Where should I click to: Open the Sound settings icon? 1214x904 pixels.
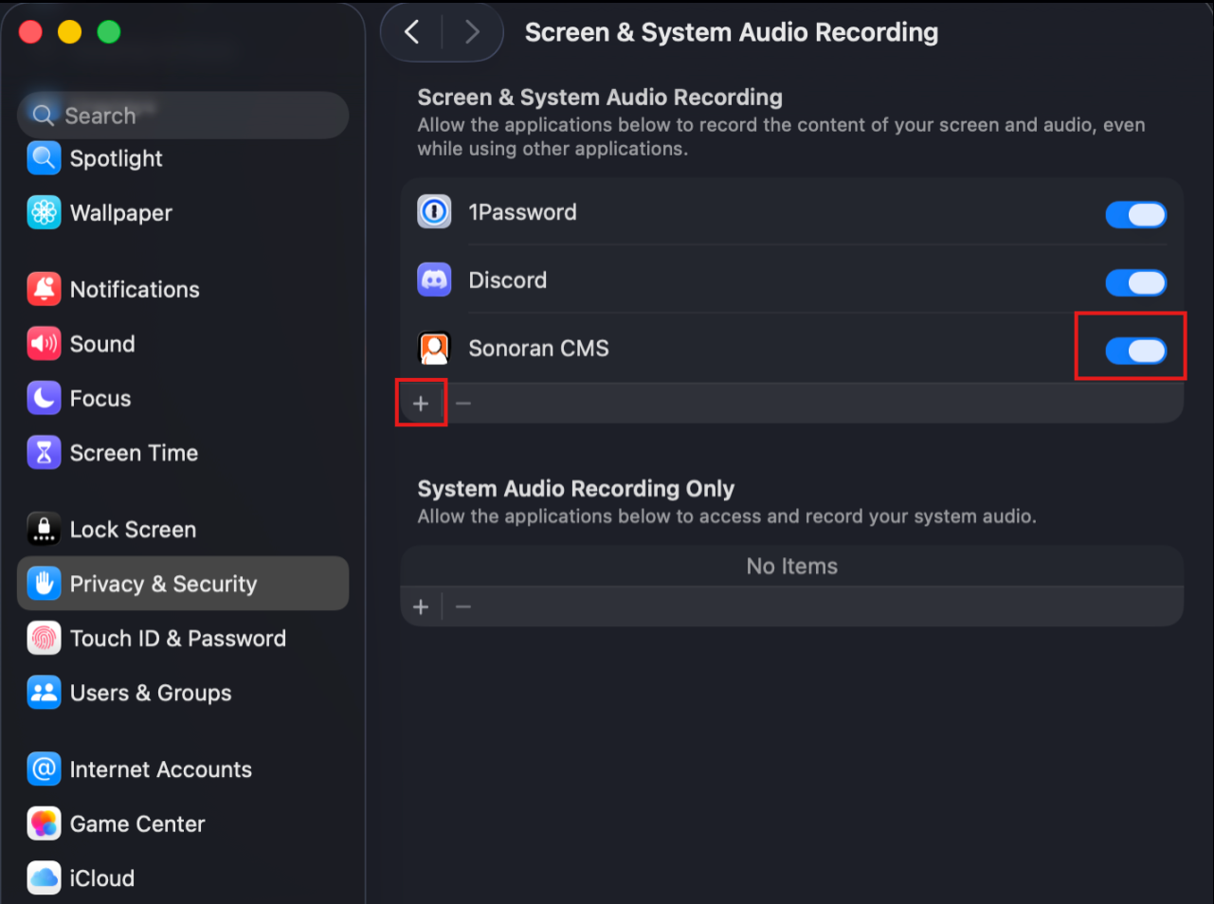pyautogui.click(x=44, y=344)
